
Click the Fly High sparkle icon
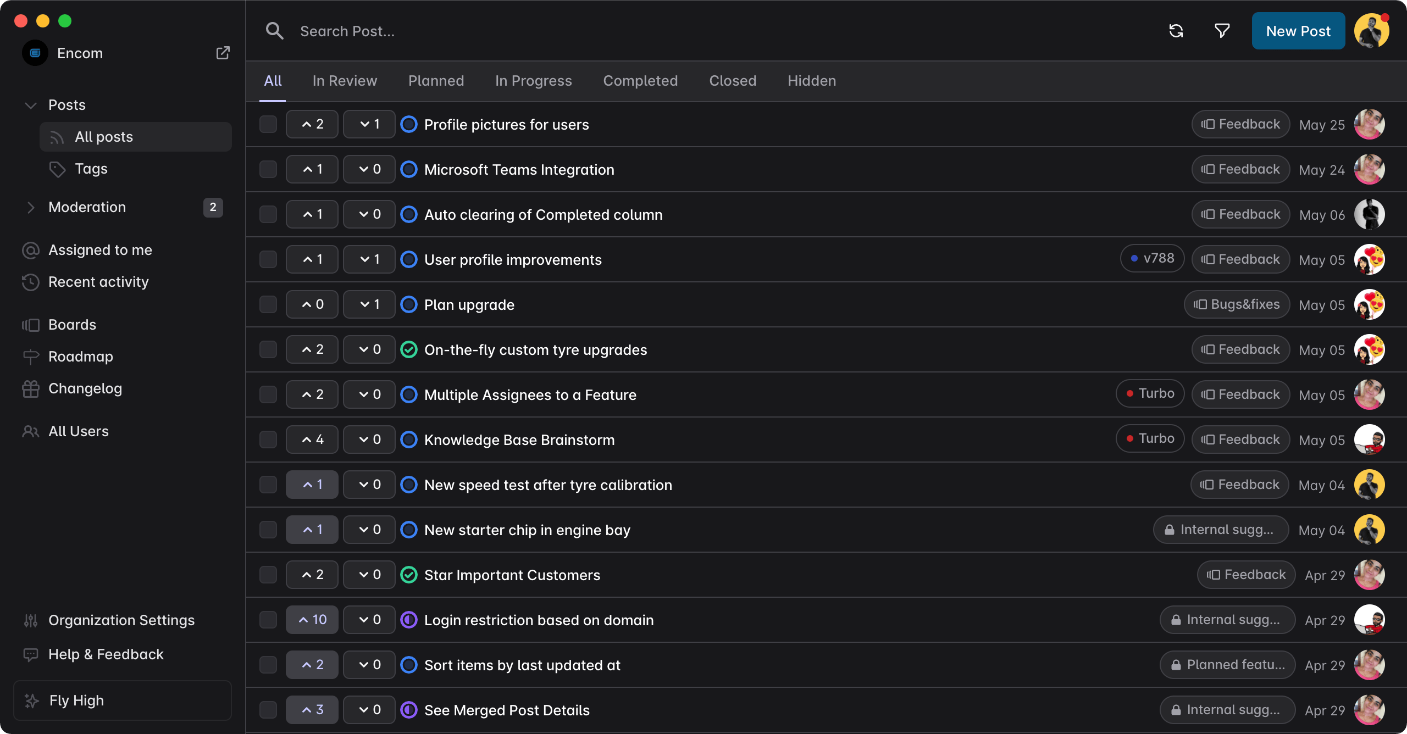[31, 700]
